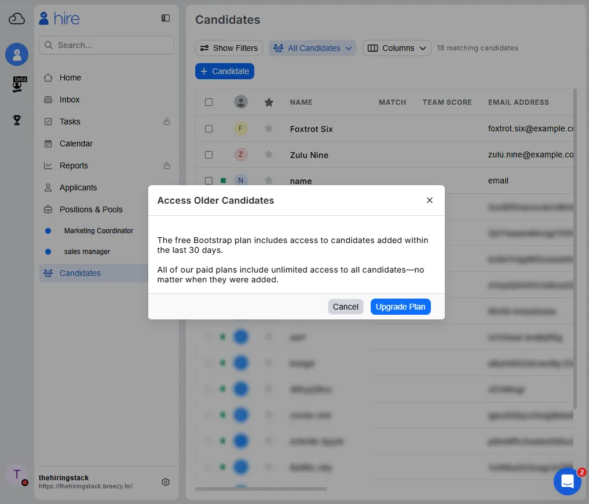
Task: Open Inbox in the sidebar
Action: (107, 100)
